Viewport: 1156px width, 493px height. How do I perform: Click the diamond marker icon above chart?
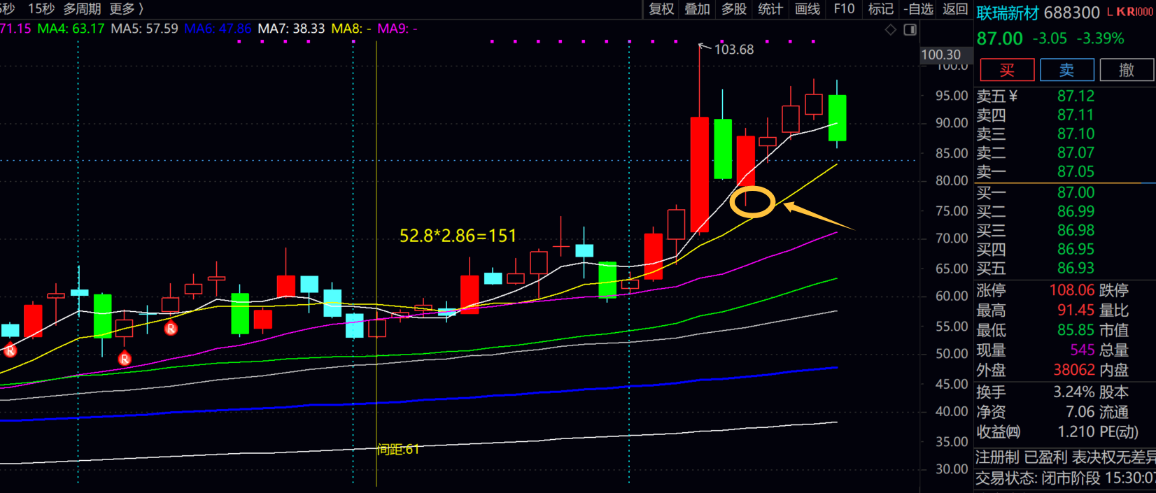pos(891,29)
